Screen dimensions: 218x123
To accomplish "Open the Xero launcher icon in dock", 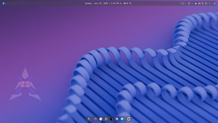I will click(x=89, y=119).
